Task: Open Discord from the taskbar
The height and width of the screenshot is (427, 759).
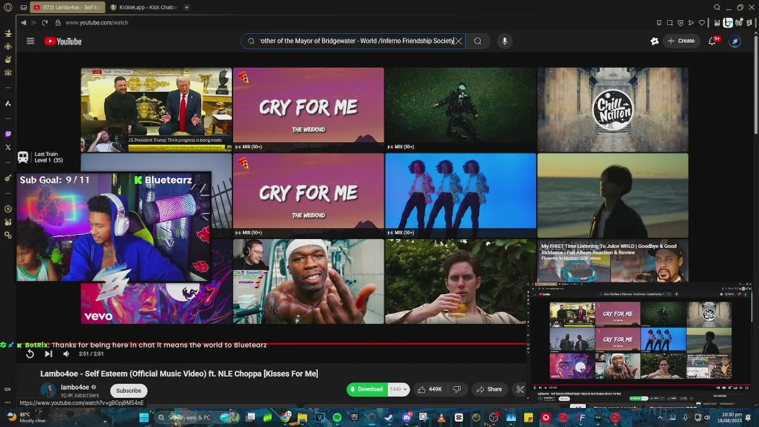Action: tap(407, 418)
